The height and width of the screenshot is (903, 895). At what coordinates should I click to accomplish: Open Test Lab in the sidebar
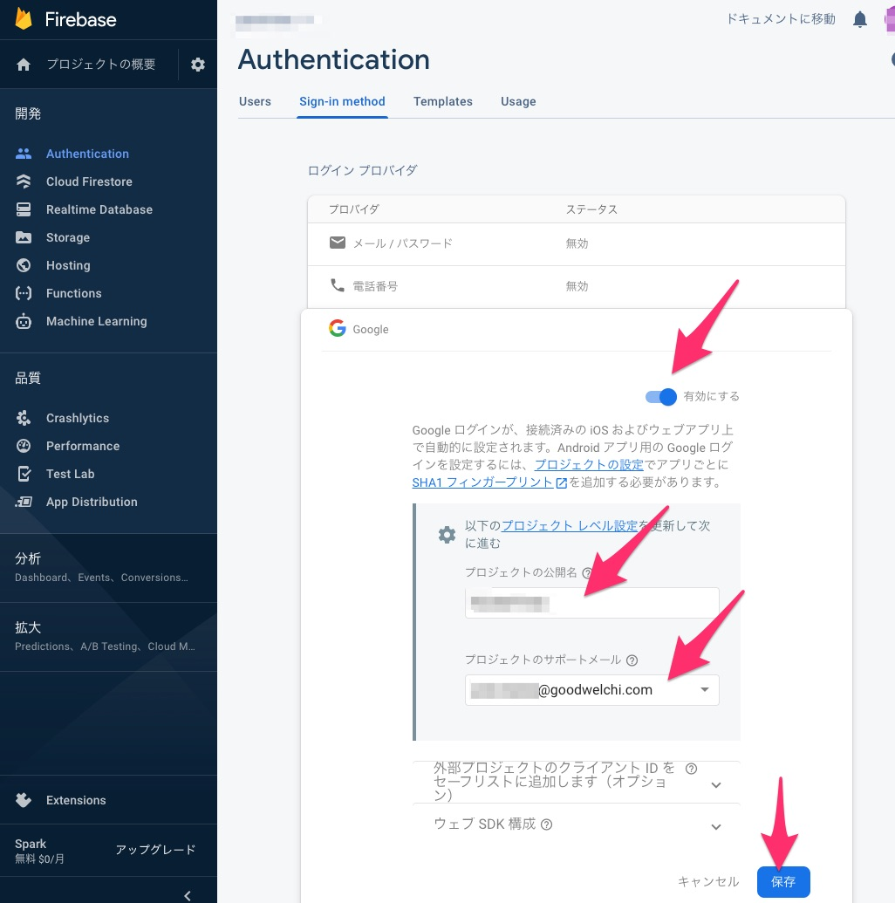71,474
